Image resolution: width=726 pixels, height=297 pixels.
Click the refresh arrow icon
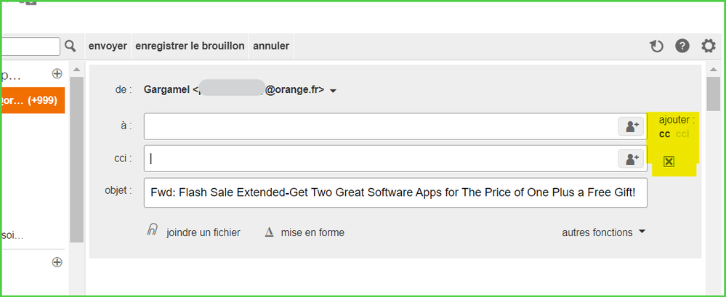click(x=656, y=46)
